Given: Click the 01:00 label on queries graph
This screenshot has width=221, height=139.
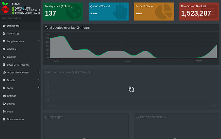Looking at the screenshot, I should (x=127, y=61).
